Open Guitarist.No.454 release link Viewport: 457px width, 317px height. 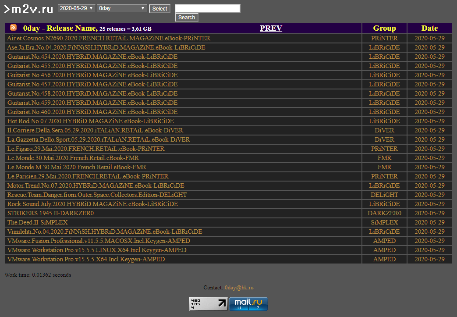pos(92,57)
